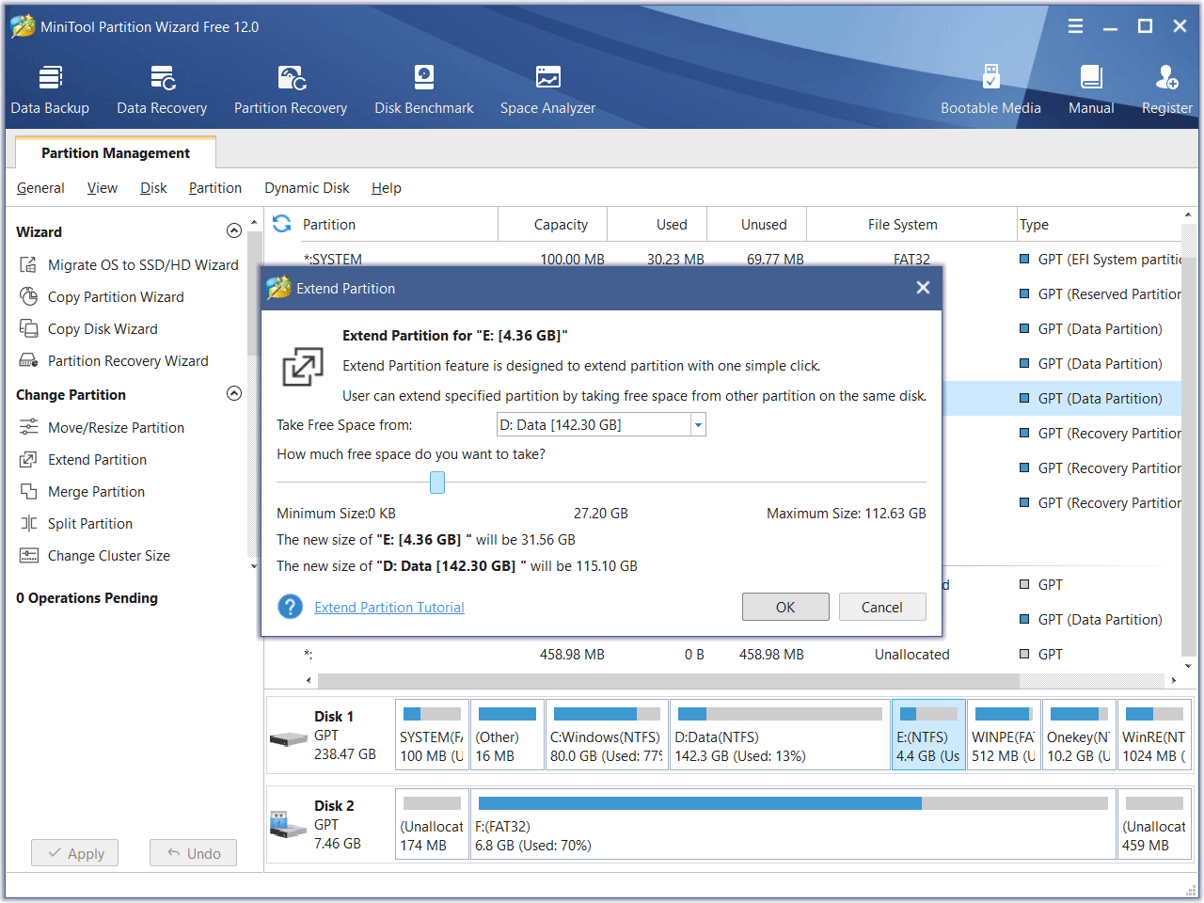Select the WINPE 512 MB partition block
Image resolution: width=1204 pixels, height=903 pixels.
coord(1004,735)
